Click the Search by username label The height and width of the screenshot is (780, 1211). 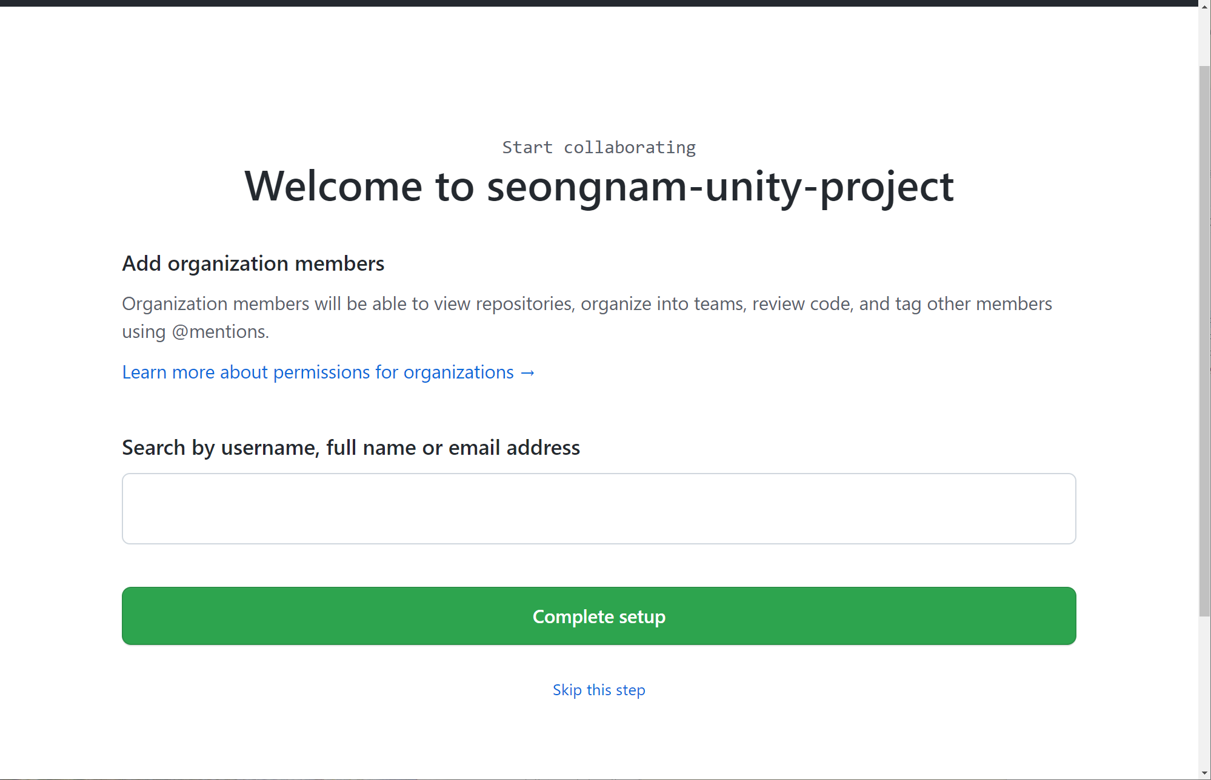point(350,448)
